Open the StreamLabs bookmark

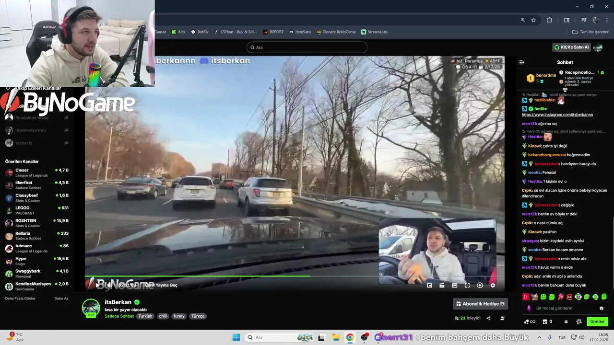point(374,32)
